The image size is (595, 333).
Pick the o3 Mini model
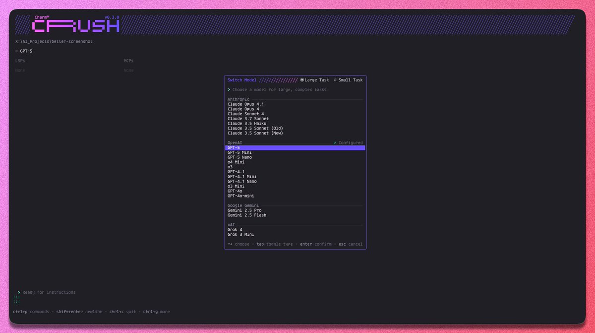(236, 186)
